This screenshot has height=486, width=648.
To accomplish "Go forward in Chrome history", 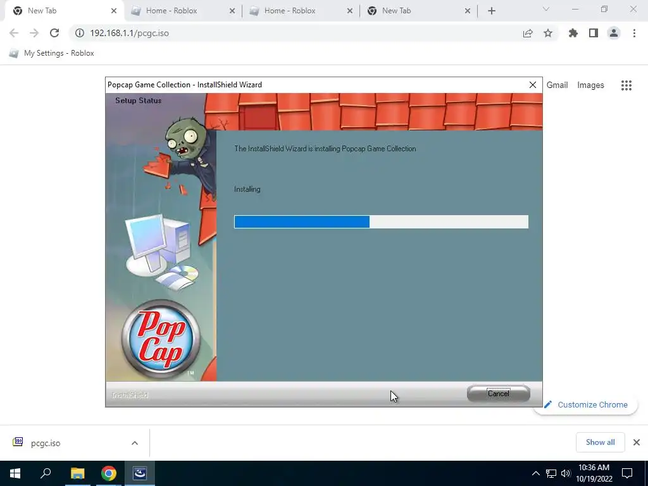I will 34,33.
